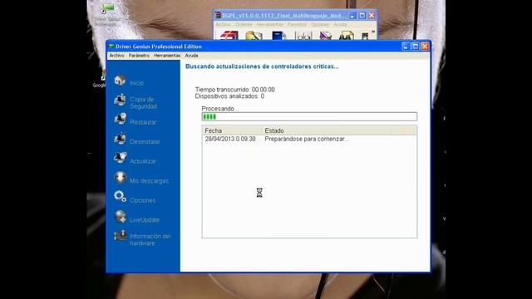Click the WinRAR window title bar
Viewport: 532px width, 299px height.
click(x=283, y=16)
